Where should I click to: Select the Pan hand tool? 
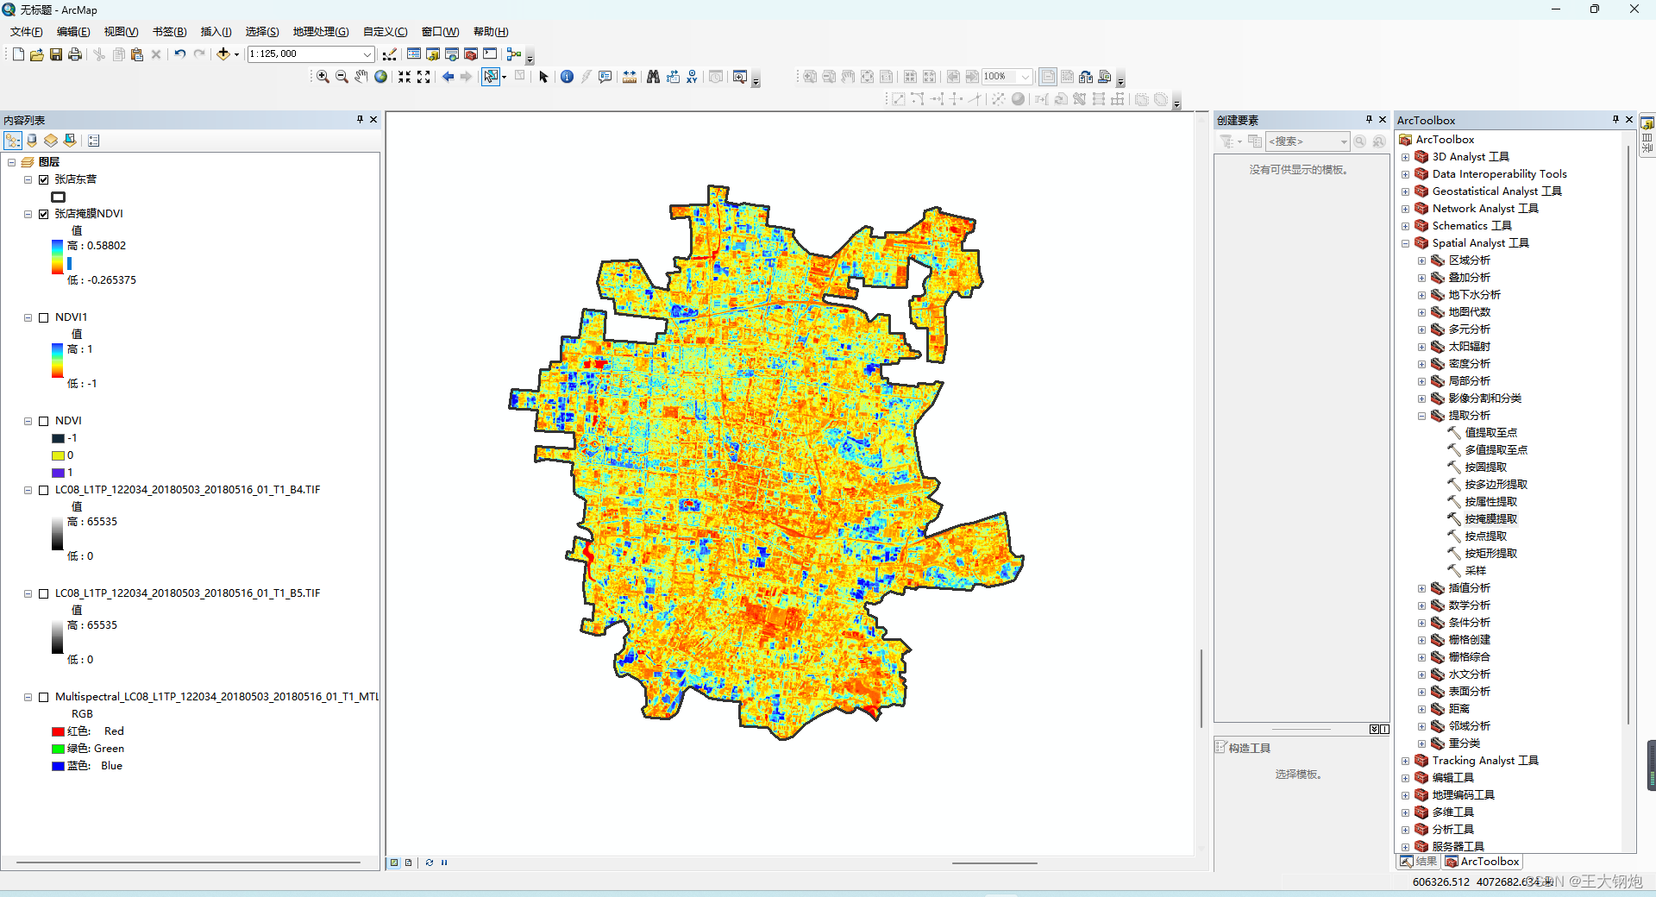[x=361, y=77]
